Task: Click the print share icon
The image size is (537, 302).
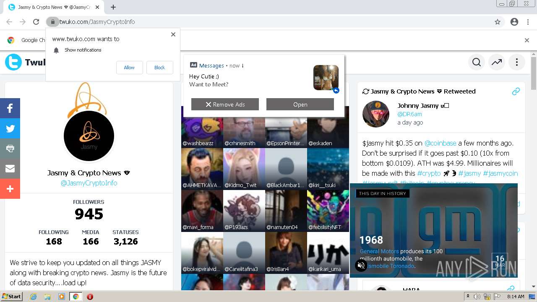Action: click(10, 148)
